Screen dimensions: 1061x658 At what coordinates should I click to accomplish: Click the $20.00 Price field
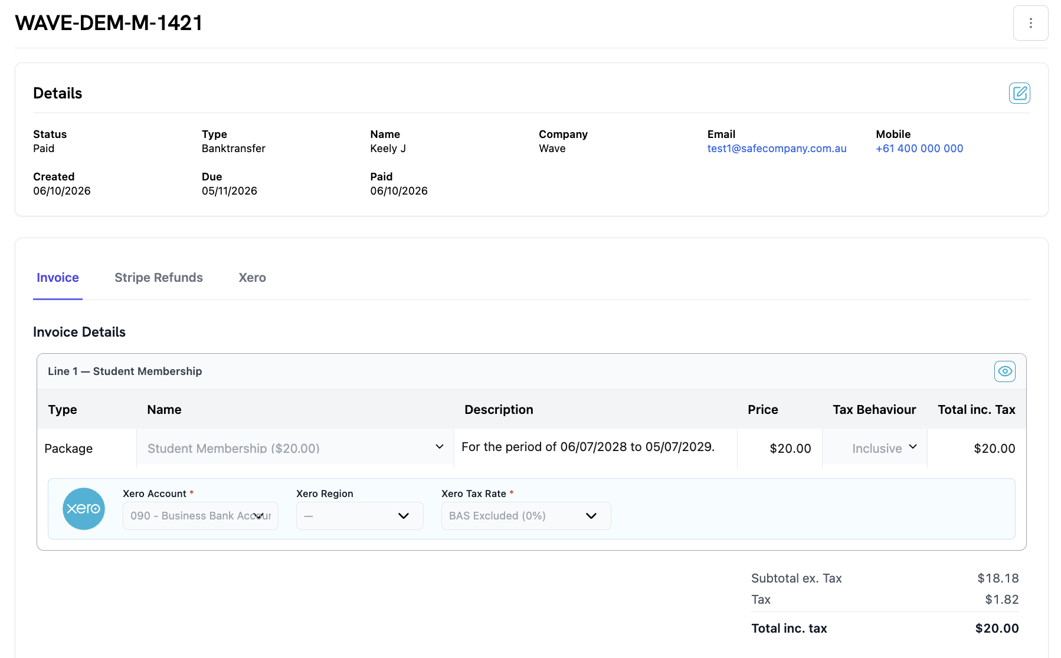780,448
